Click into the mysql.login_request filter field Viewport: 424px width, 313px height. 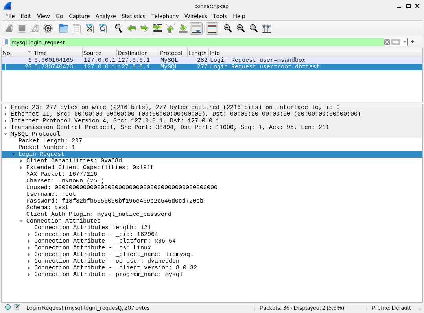click(197, 42)
